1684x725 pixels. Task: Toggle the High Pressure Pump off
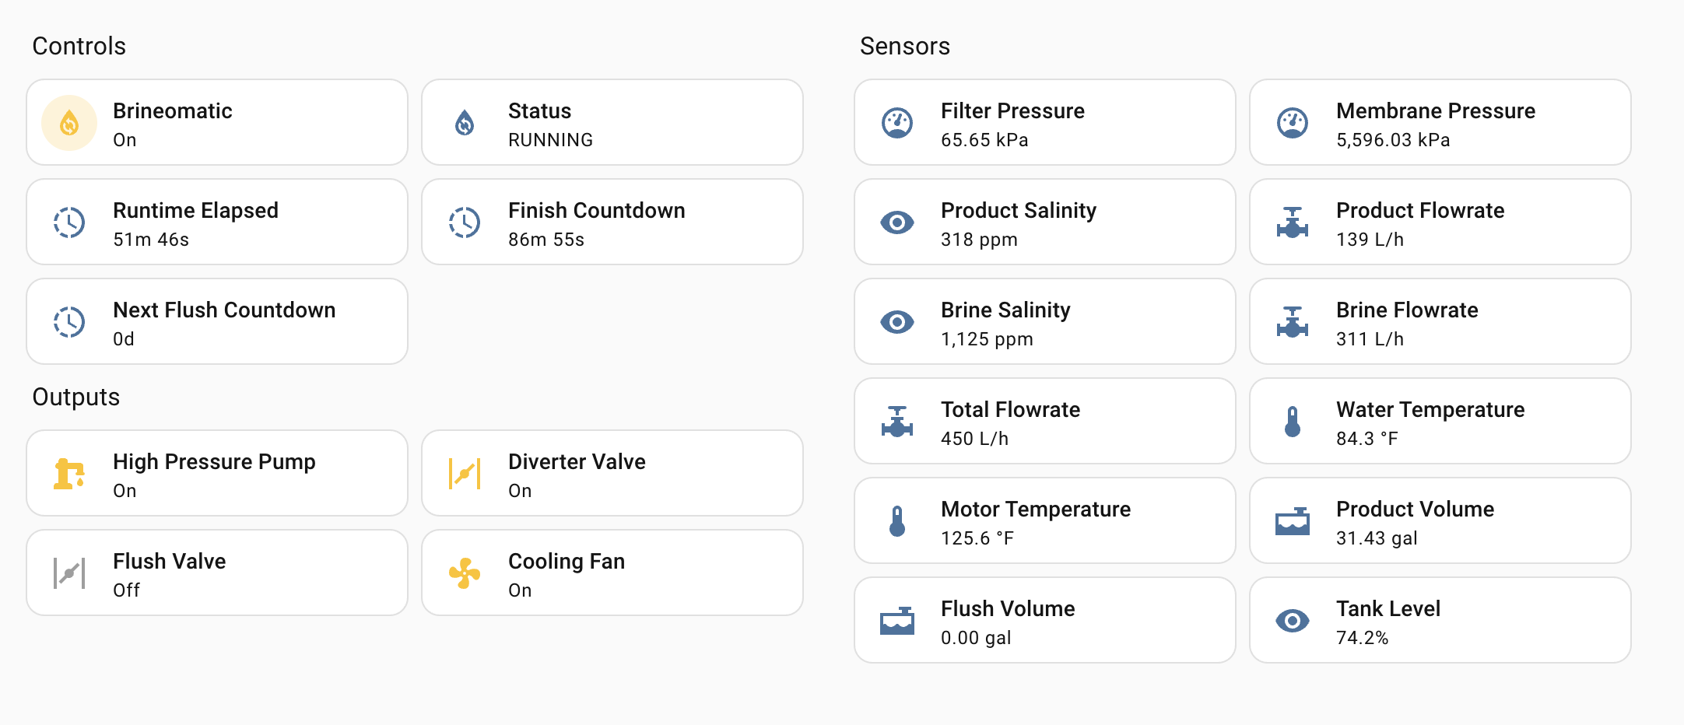click(x=217, y=473)
